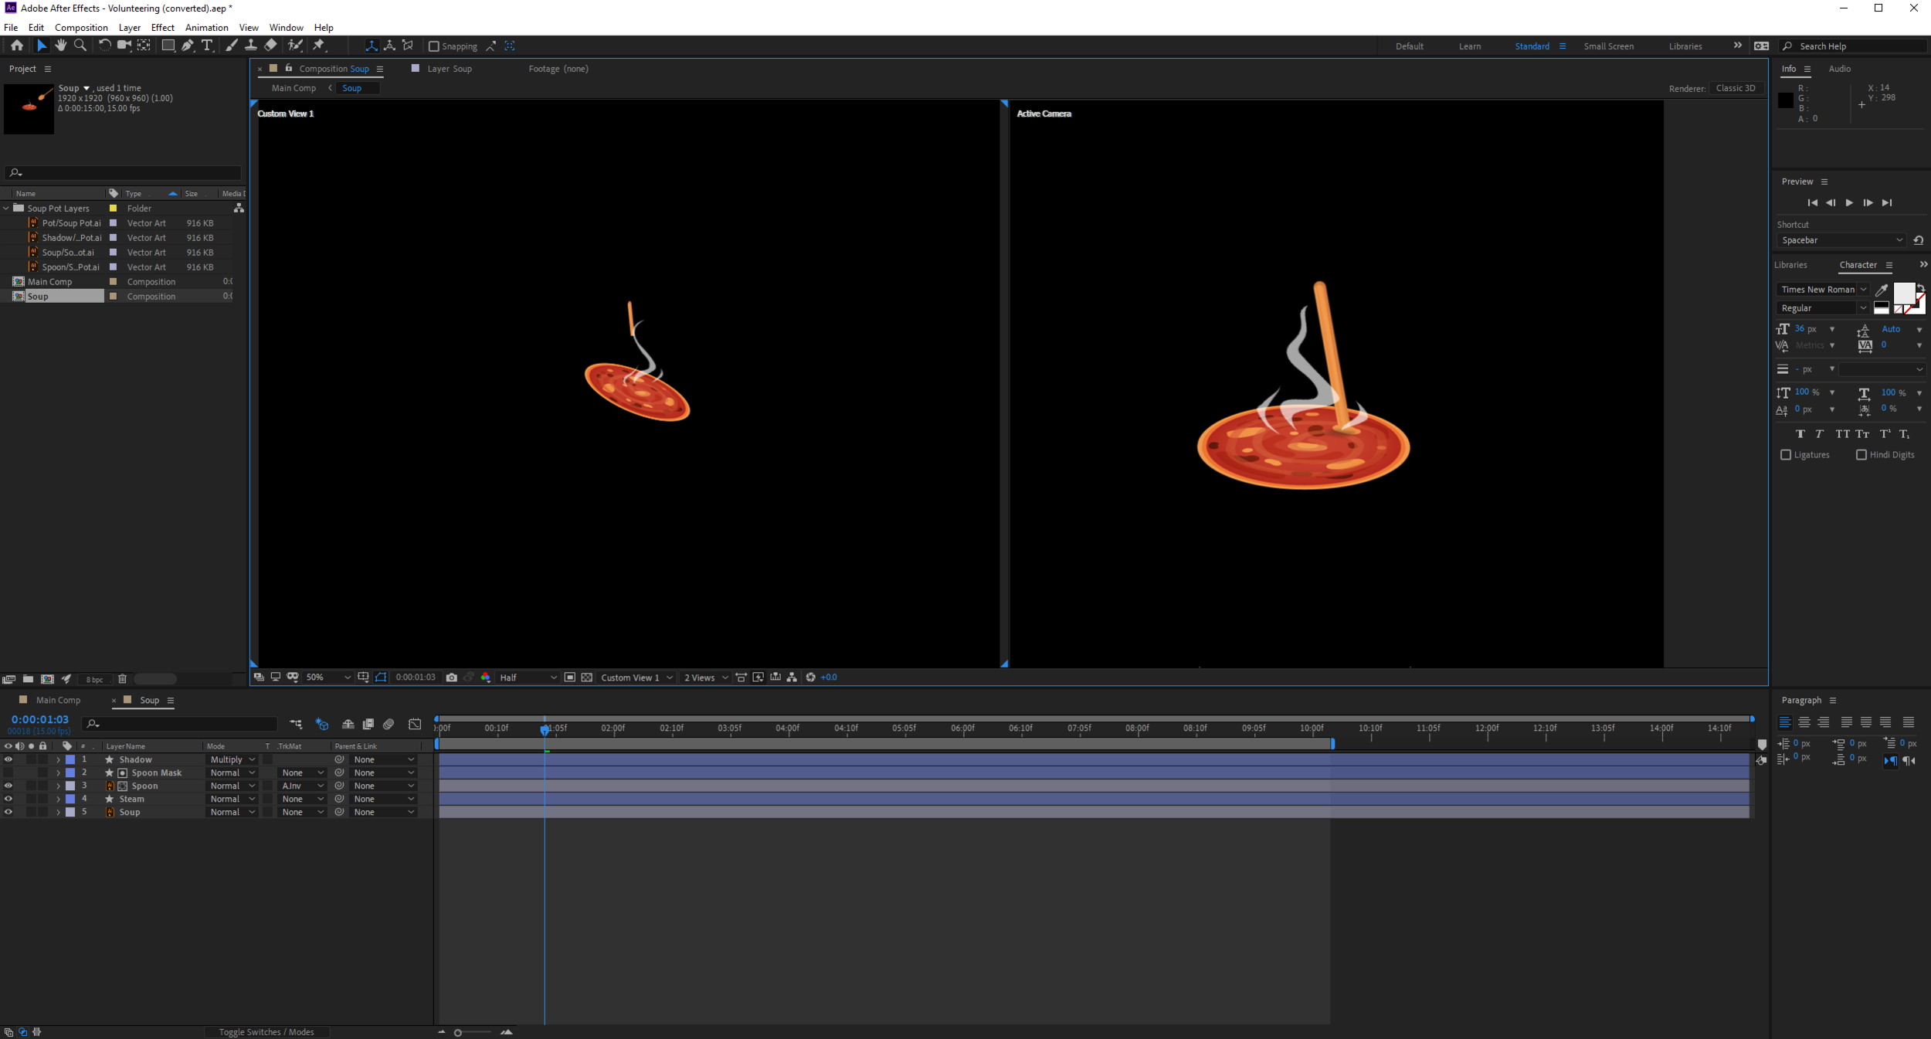The height and width of the screenshot is (1039, 1931).
Task: Select the Type tool
Action: pyautogui.click(x=207, y=46)
